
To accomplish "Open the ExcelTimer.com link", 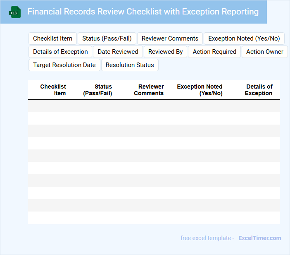I will pyautogui.click(x=259, y=238).
